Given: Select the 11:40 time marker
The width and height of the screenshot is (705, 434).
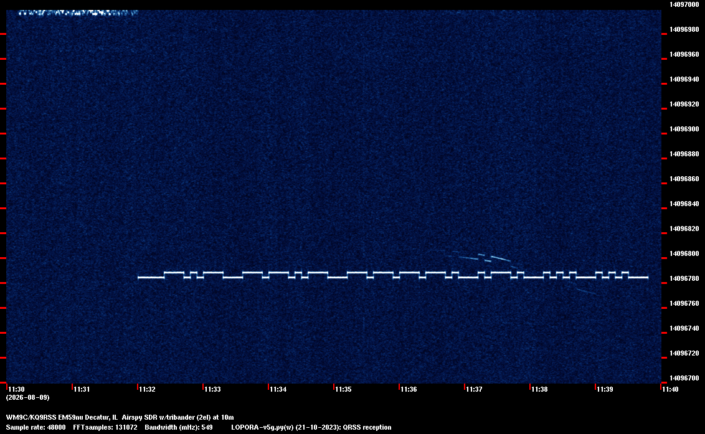Looking at the screenshot, I should (670, 389).
